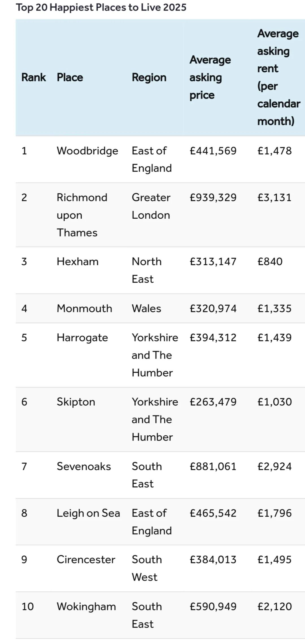Click the Top 20 Happiest Places title
Viewport: 305px width, 641px height.
pyautogui.click(x=101, y=7)
